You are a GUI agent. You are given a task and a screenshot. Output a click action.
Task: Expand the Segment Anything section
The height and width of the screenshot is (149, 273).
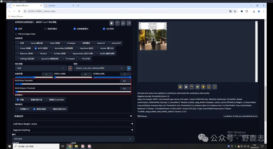click(73, 130)
